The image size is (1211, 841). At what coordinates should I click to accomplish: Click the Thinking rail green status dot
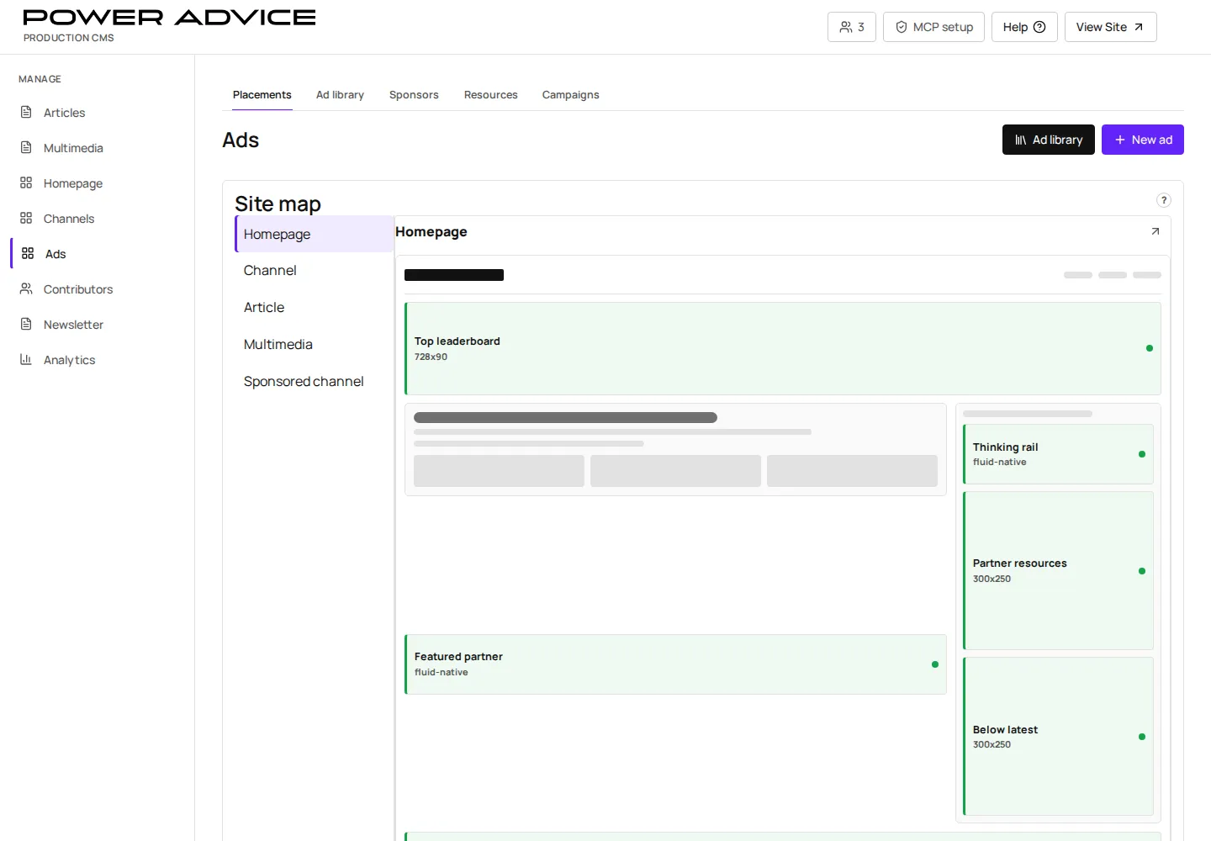[x=1142, y=454]
